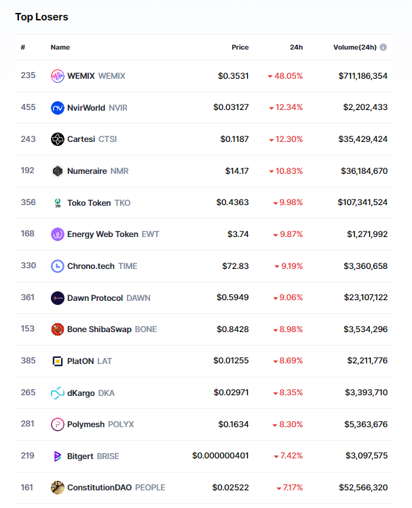The height and width of the screenshot is (508, 412).
Task: Click the Energy Web Token logo icon
Action: coord(58,234)
